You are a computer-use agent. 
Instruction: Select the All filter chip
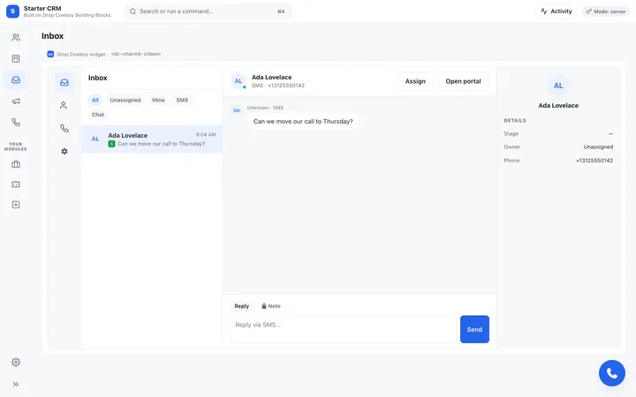click(95, 100)
